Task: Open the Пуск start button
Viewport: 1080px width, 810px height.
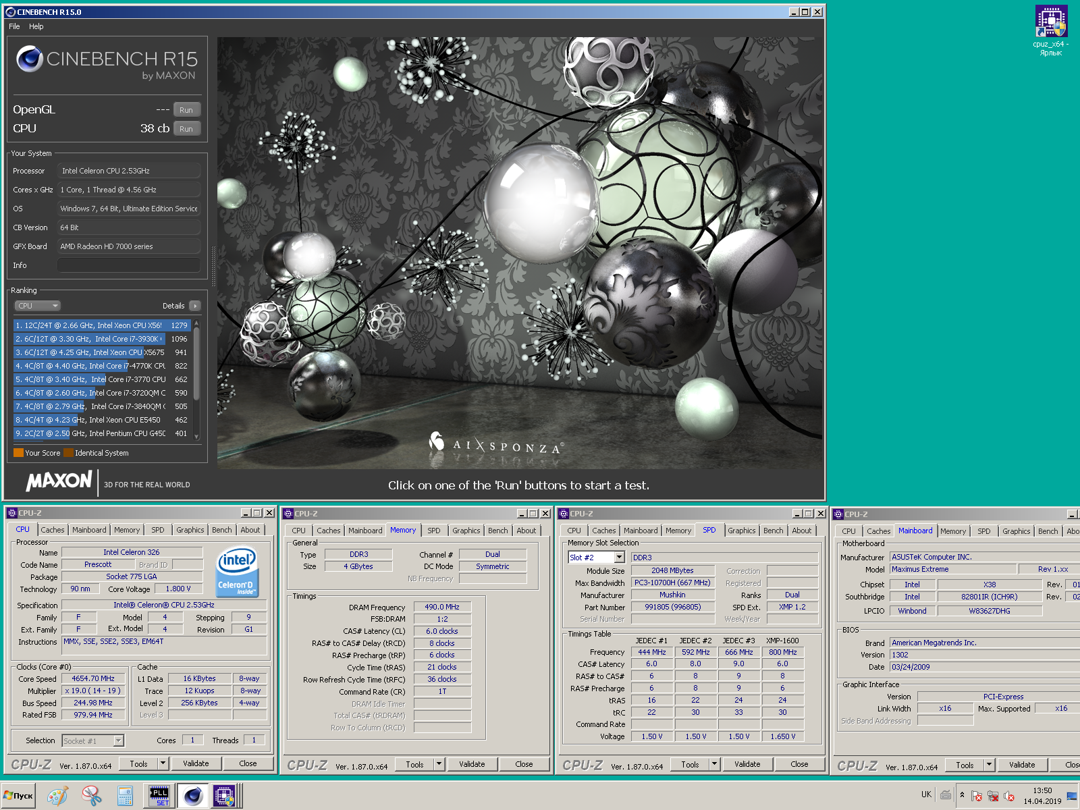Action: pyautogui.click(x=18, y=796)
